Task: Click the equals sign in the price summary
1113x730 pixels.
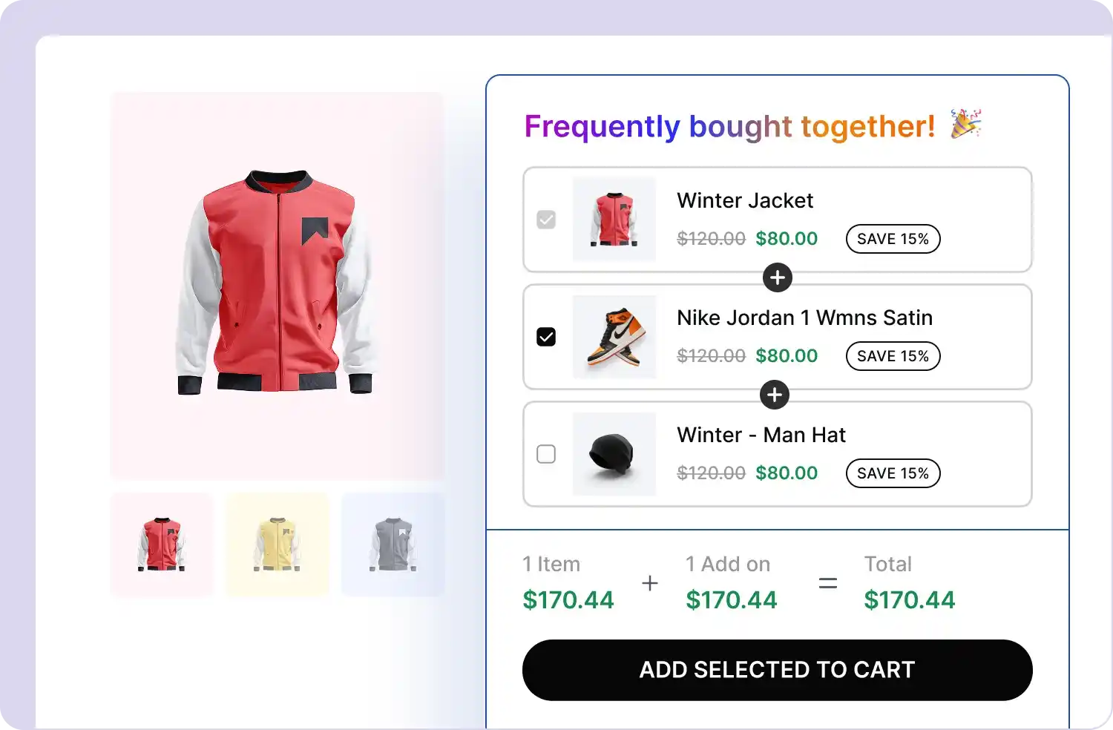Action: [x=827, y=583]
